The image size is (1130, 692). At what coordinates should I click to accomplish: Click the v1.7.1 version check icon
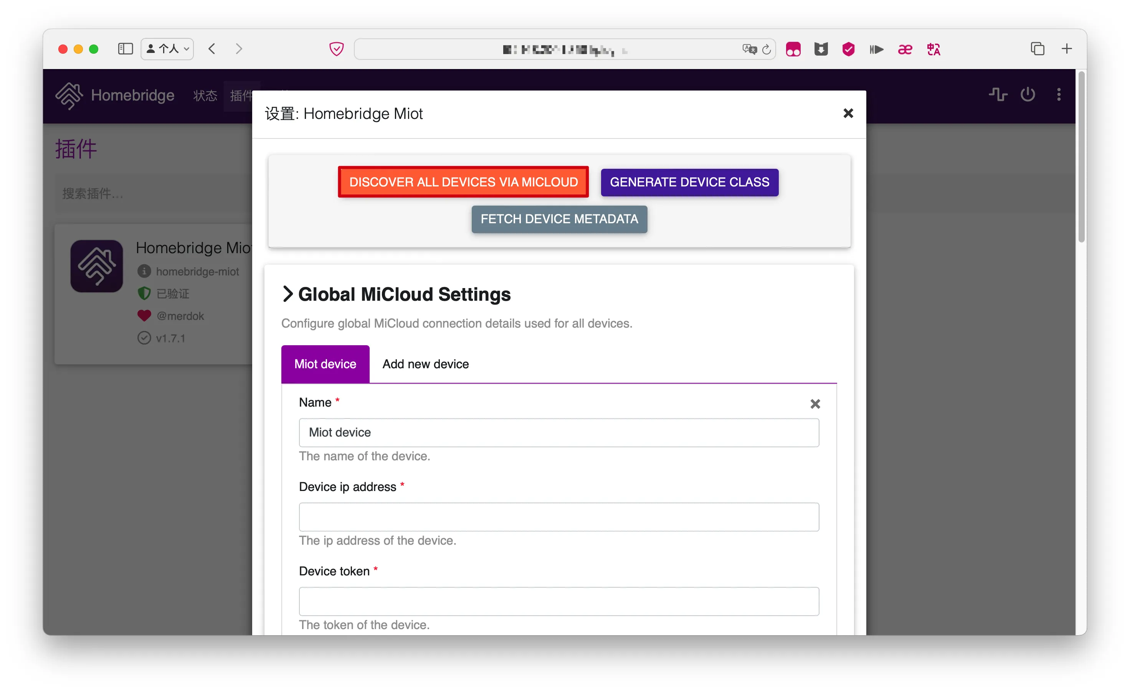(144, 338)
